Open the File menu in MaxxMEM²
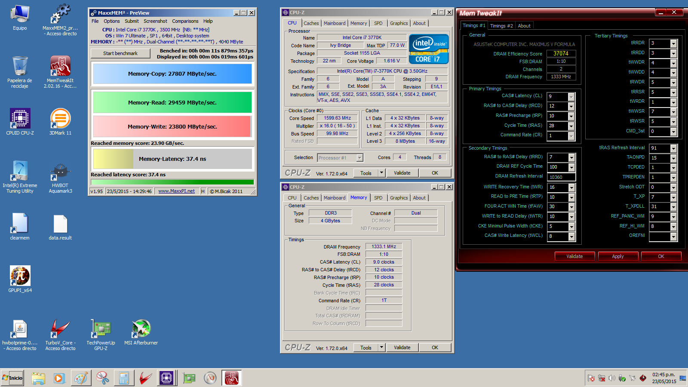Viewport: 688px width, 387px height. (x=95, y=21)
